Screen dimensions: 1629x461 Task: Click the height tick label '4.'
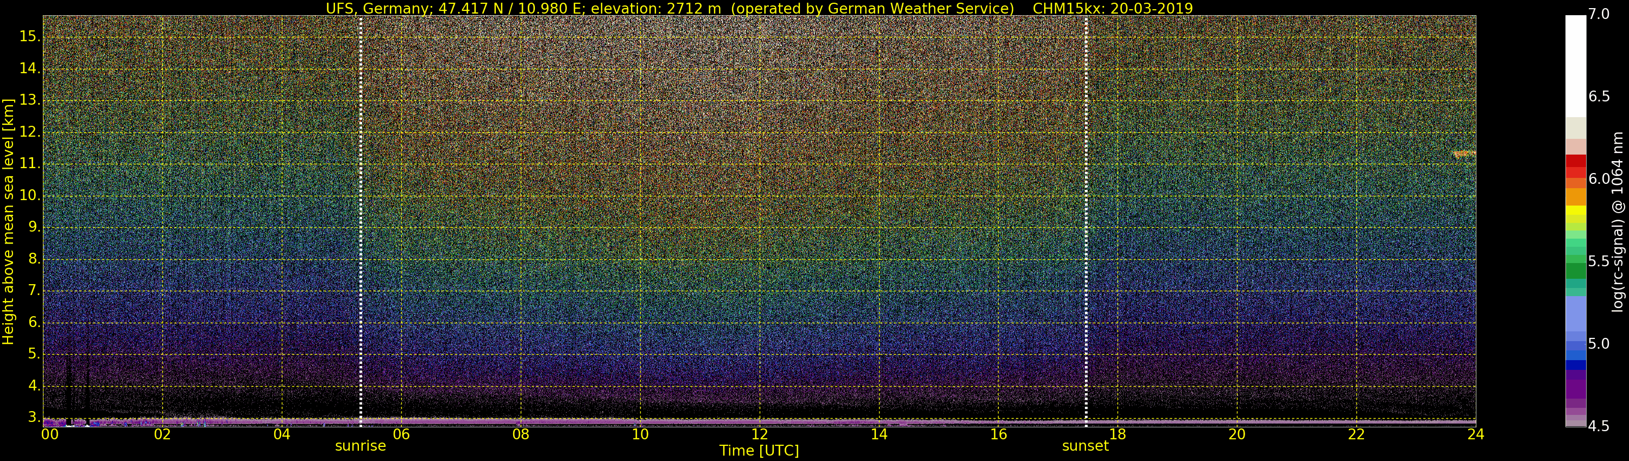34,386
